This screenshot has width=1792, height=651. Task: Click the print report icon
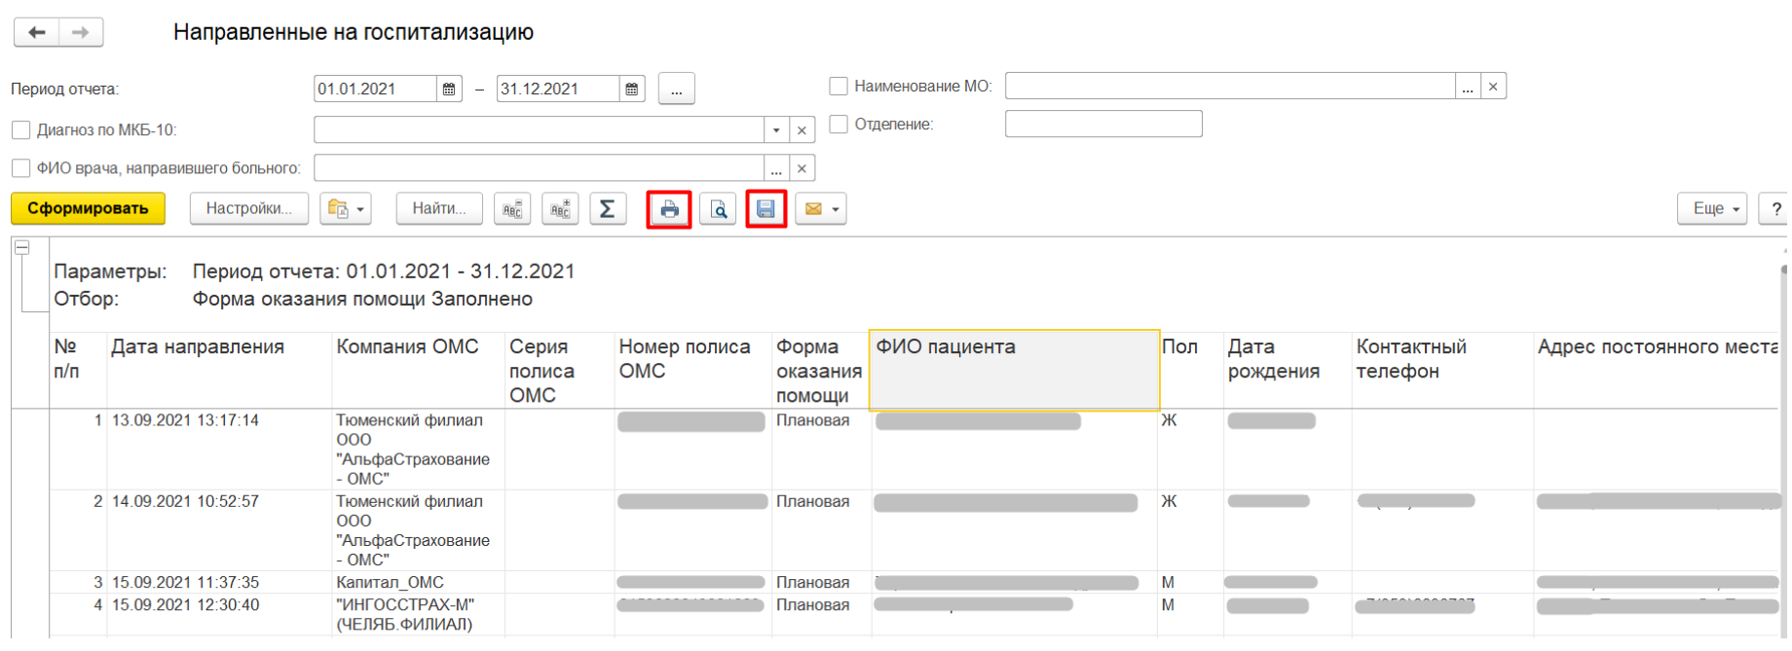tap(669, 209)
